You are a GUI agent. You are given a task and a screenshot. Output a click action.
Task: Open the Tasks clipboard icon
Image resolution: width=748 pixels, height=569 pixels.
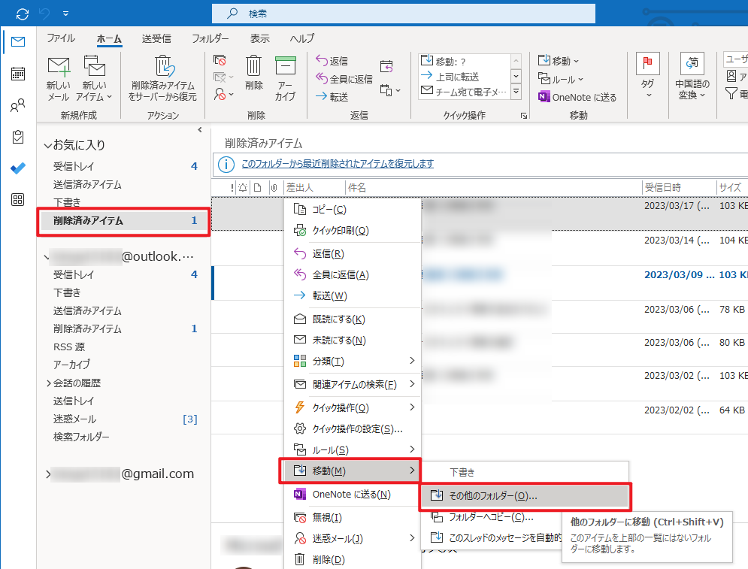click(17, 137)
